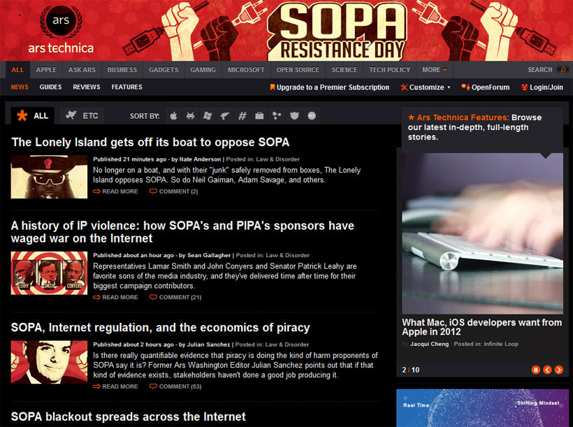Open the GUIDES sub-navigation item

coord(50,87)
